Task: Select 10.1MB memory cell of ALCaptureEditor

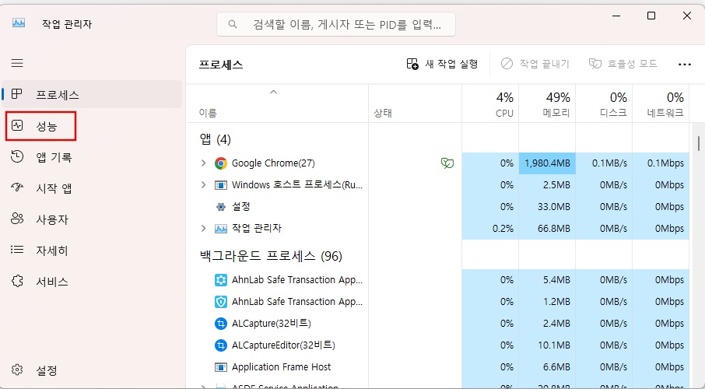Action: tap(547, 345)
